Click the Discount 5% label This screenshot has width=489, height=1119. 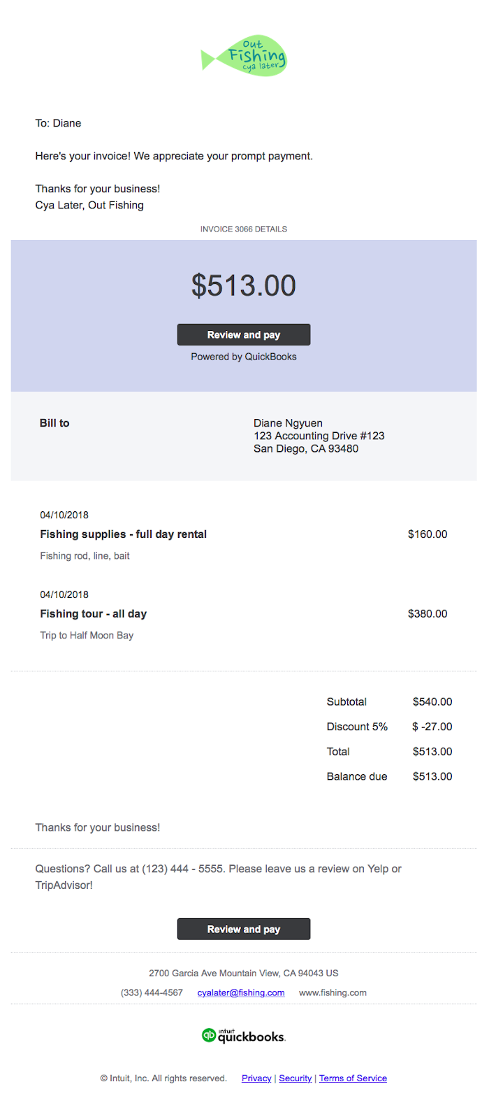(357, 727)
